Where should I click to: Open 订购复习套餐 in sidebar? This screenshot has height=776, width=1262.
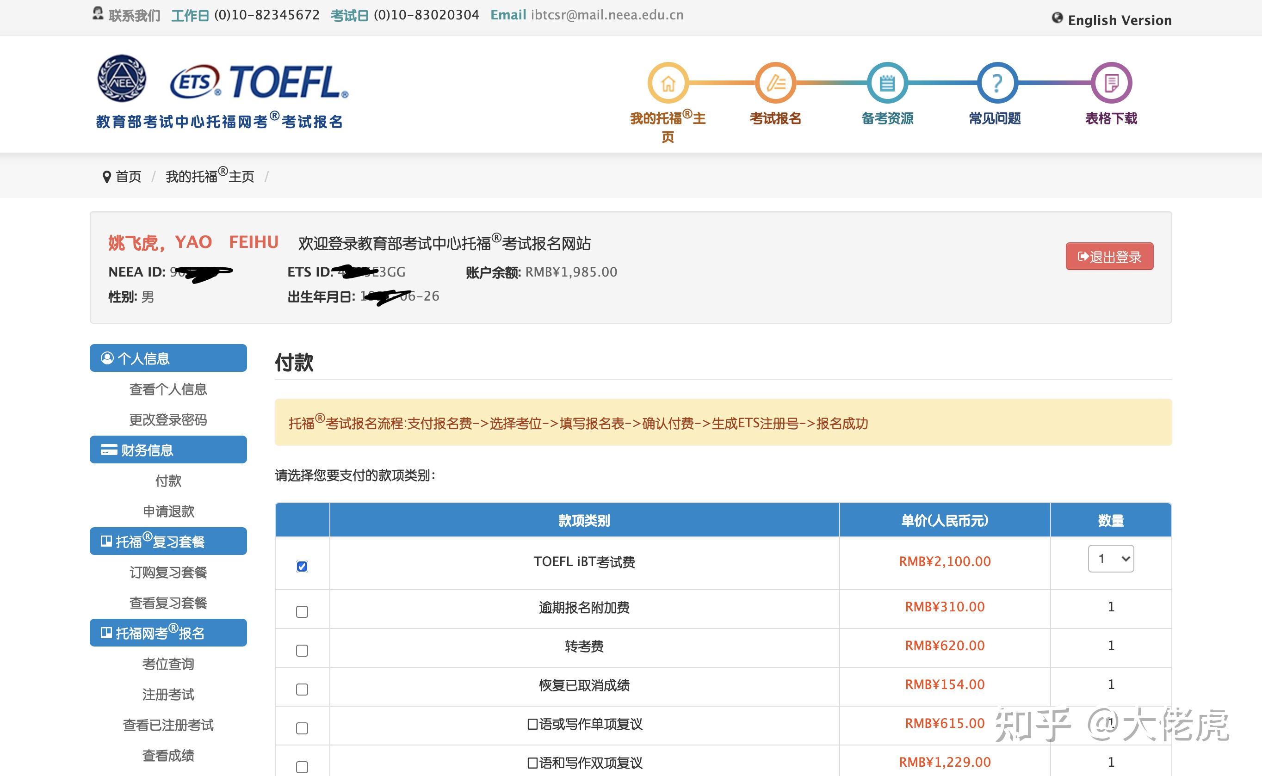pos(168,572)
